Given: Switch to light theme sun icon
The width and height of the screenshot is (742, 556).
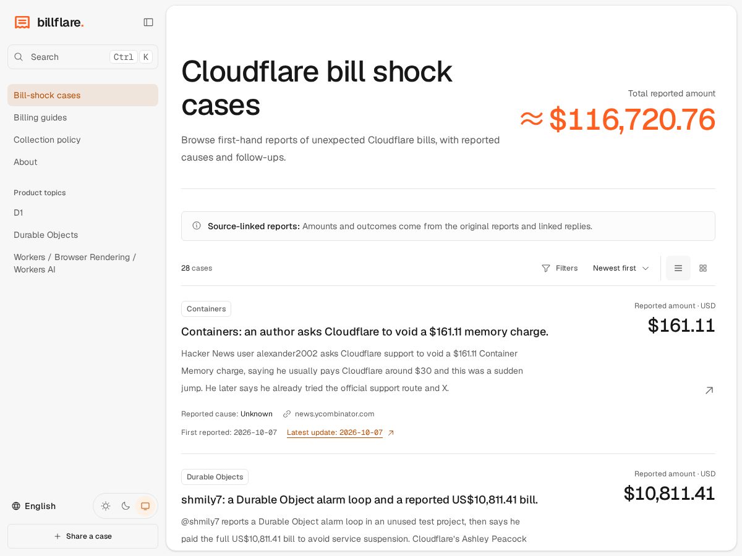Looking at the screenshot, I should pos(106,506).
